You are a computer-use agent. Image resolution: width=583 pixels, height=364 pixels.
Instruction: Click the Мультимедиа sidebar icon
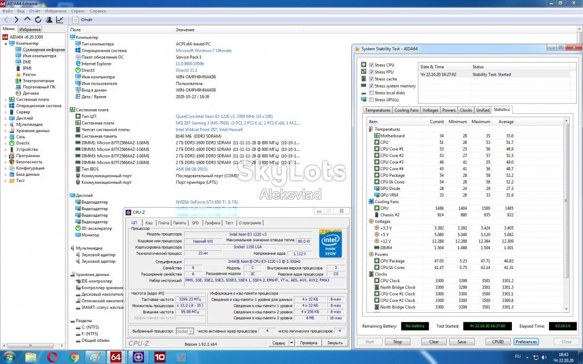tap(12, 125)
